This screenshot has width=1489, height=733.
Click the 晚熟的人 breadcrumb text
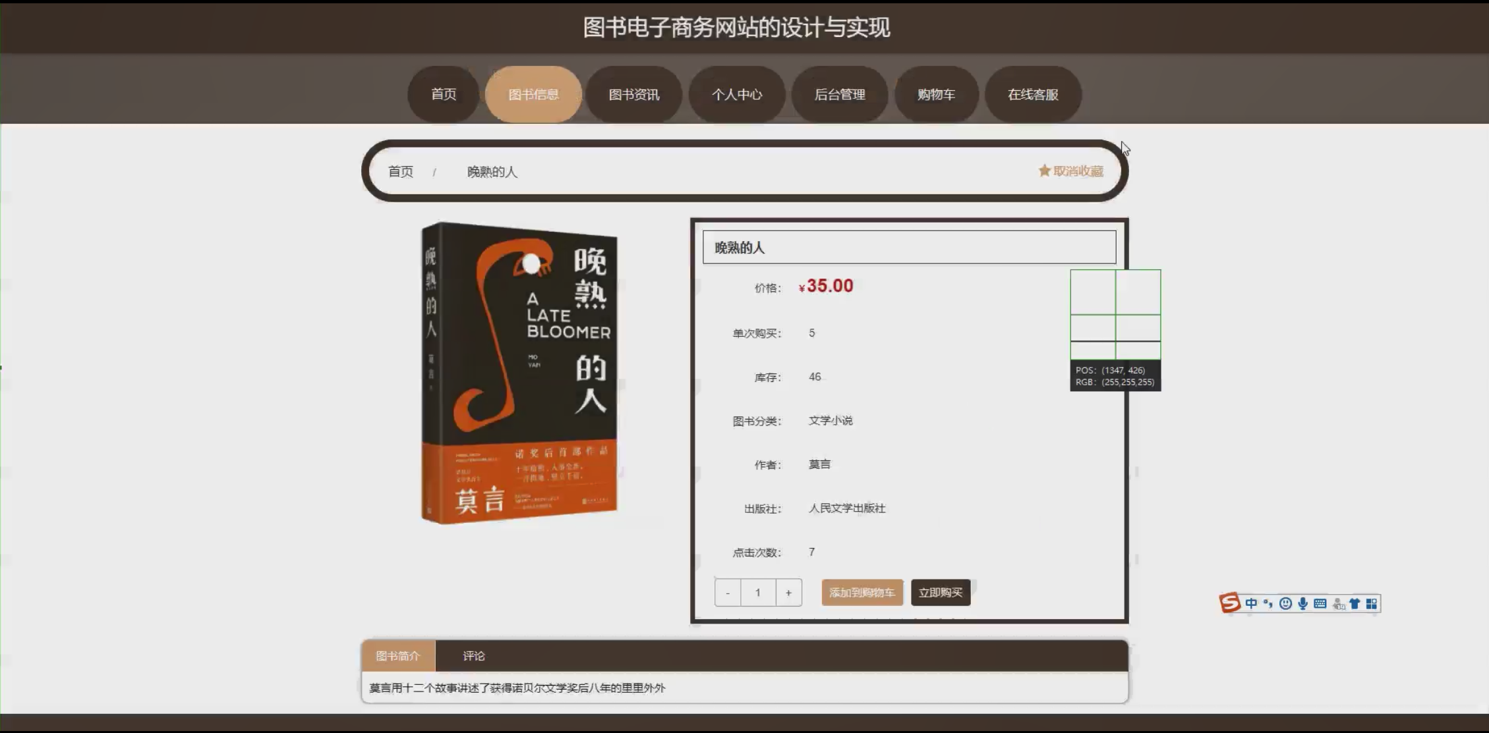492,172
